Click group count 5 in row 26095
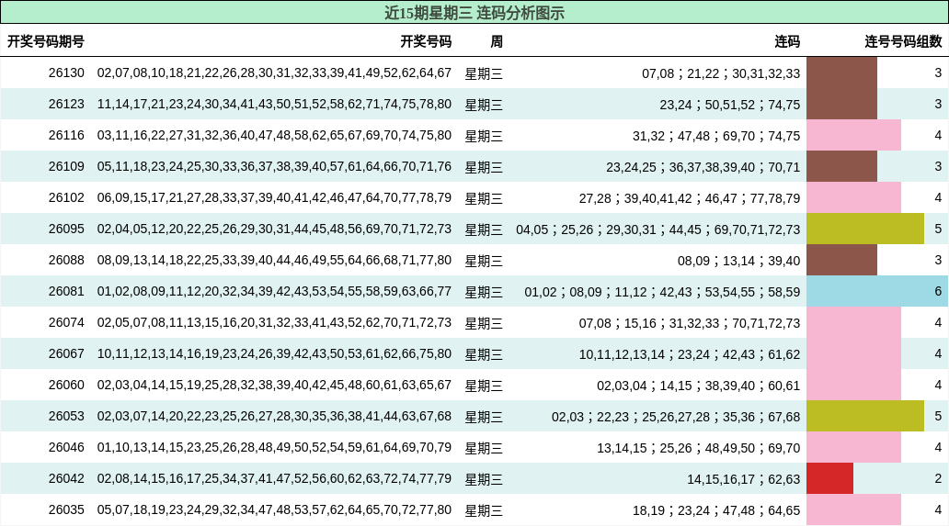The height and width of the screenshot is (526, 949). click(x=938, y=229)
